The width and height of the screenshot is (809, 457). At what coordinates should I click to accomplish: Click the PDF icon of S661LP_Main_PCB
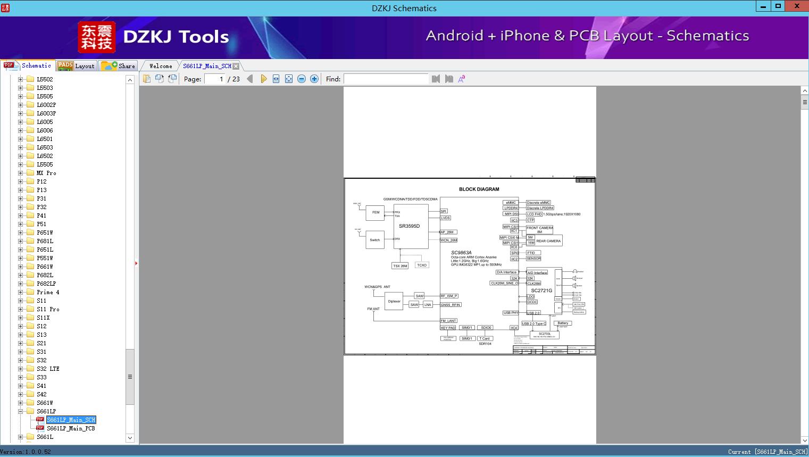(40, 428)
